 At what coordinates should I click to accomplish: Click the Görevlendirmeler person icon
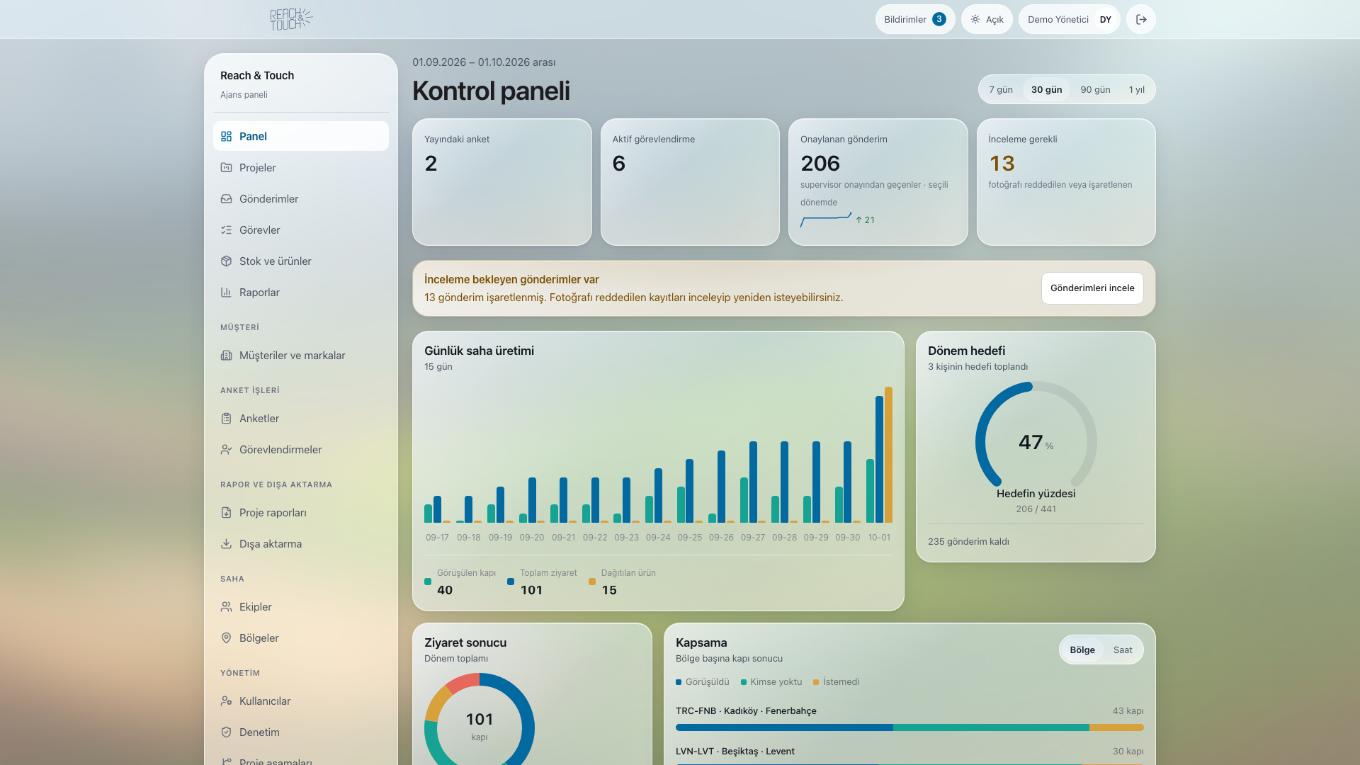coord(226,449)
